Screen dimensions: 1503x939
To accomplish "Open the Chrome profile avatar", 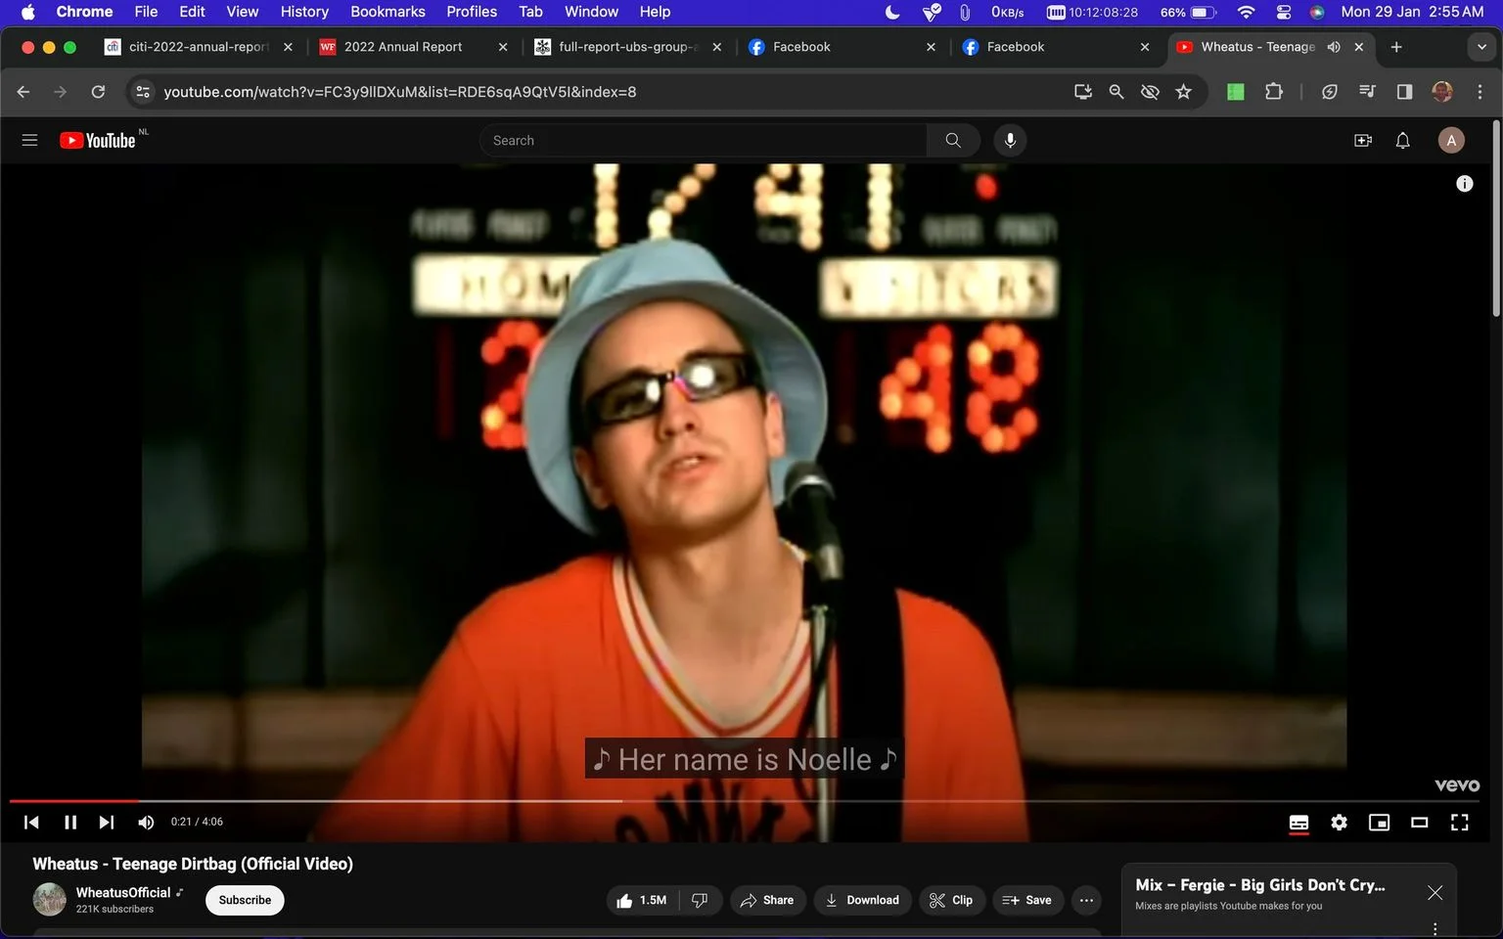I will (1441, 91).
